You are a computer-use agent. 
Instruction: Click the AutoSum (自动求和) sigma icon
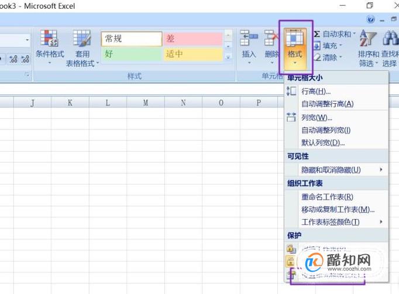(x=317, y=34)
